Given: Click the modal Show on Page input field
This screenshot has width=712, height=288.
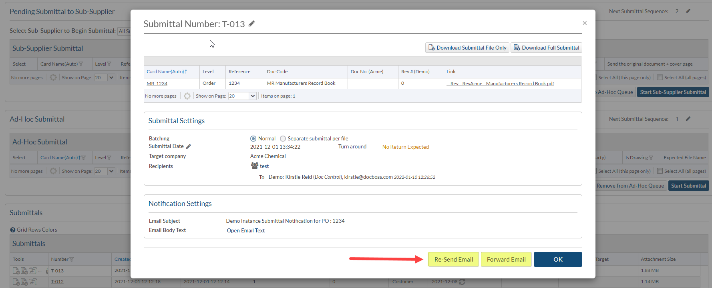Looking at the screenshot, I should click(x=238, y=96).
